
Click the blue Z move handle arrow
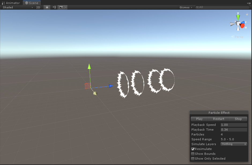111,86
